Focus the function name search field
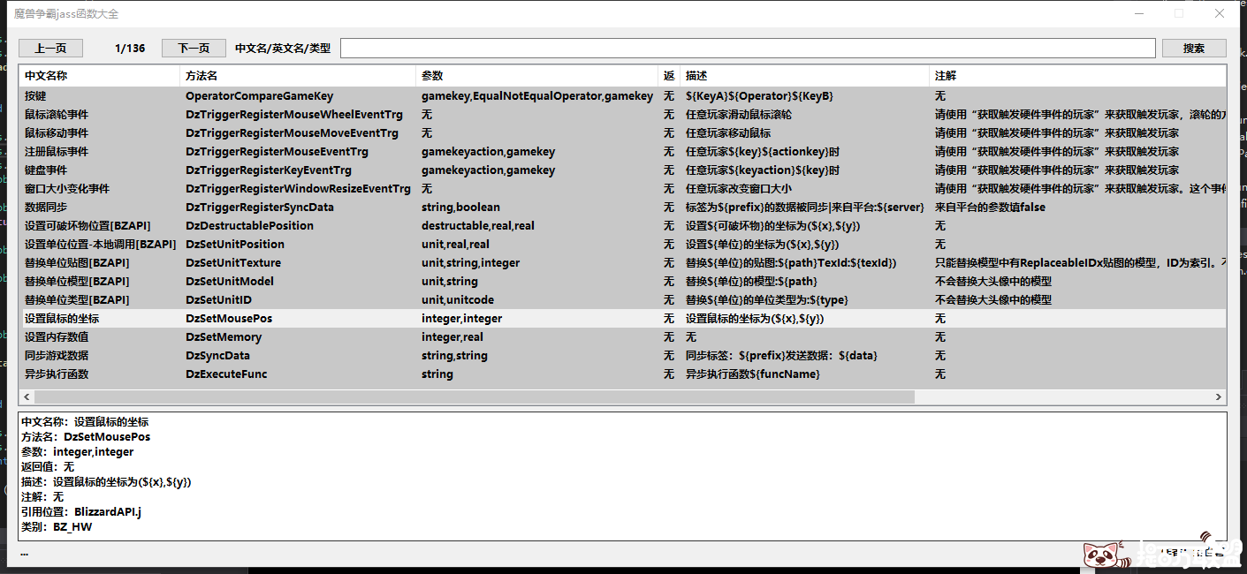The width and height of the screenshot is (1247, 574). coord(748,49)
